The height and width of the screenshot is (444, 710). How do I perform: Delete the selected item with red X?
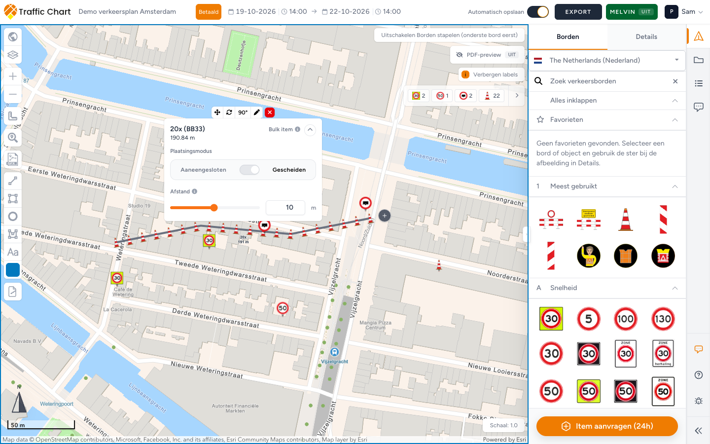click(270, 112)
